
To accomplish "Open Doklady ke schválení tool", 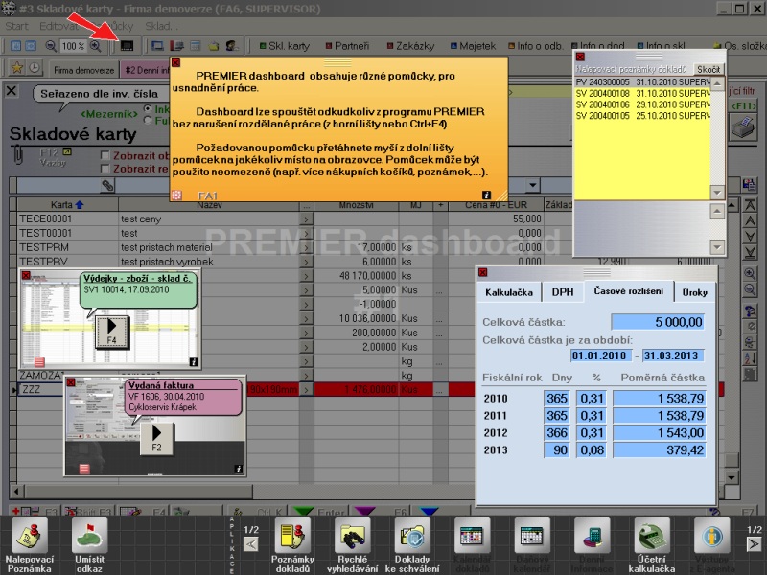I will coord(412,544).
